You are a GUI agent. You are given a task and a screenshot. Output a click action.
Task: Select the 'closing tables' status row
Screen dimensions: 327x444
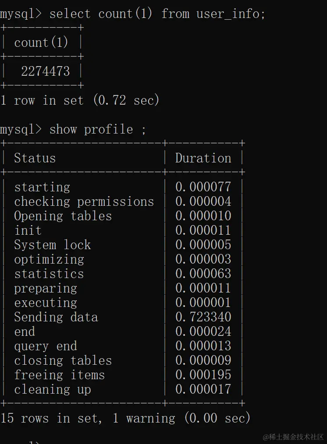coord(123,360)
